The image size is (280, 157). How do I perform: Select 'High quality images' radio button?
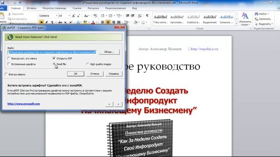[87, 64]
